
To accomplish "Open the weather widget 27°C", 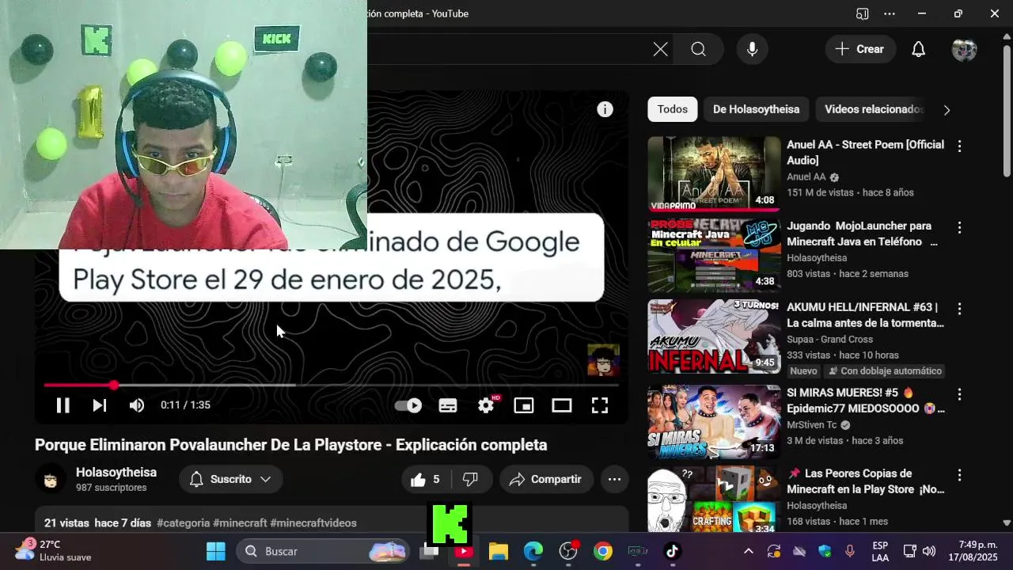I will pyautogui.click(x=54, y=551).
